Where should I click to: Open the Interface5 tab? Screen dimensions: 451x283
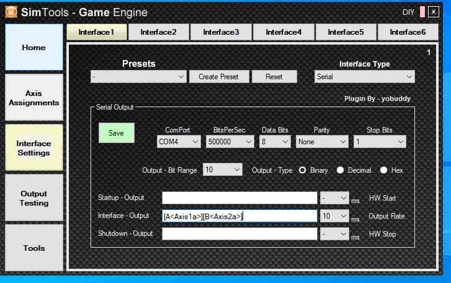click(346, 32)
